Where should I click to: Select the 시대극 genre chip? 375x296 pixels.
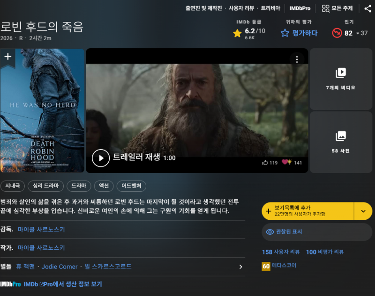tap(13, 186)
